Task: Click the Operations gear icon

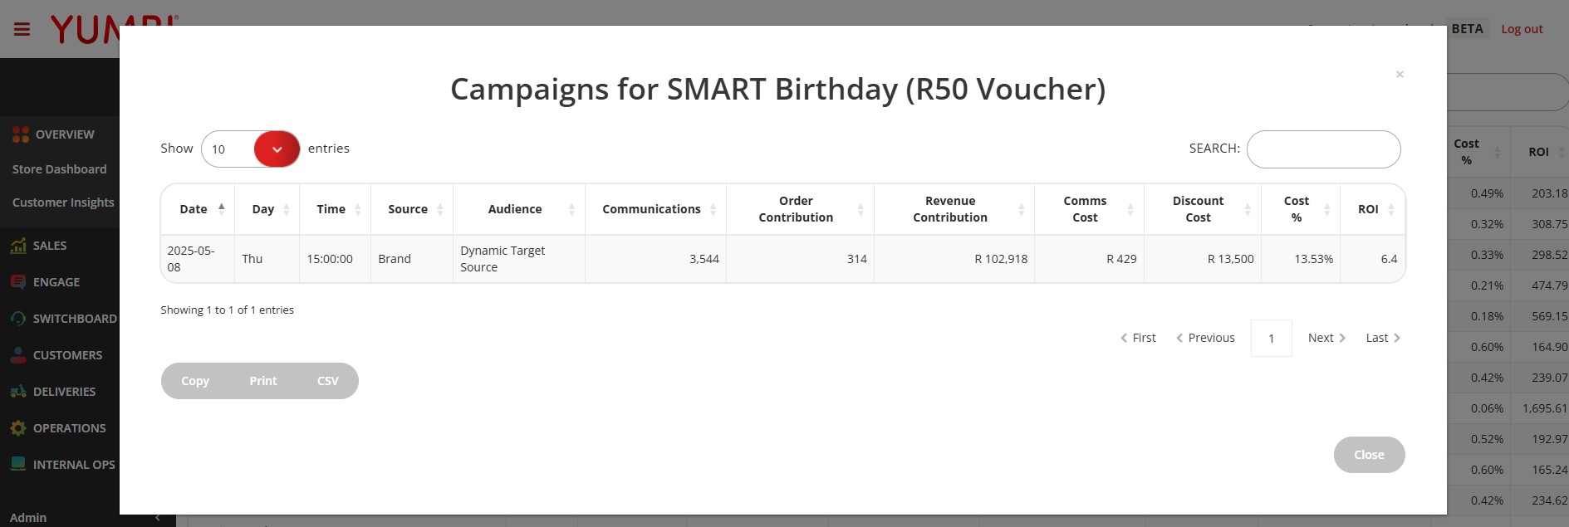Action: tap(18, 428)
